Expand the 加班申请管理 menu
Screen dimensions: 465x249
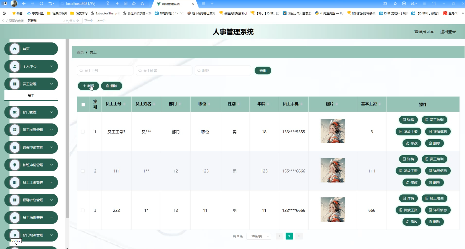coord(52,165)
